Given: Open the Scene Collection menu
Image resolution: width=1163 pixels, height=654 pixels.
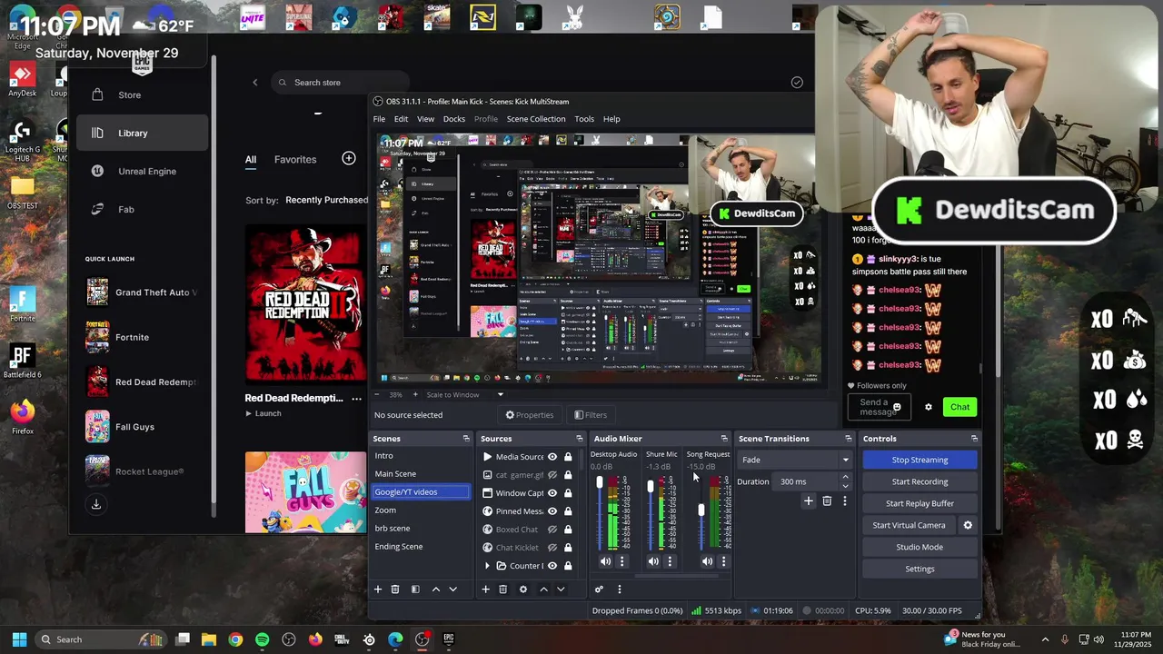Looking at the screenshot, I should 536,119.
